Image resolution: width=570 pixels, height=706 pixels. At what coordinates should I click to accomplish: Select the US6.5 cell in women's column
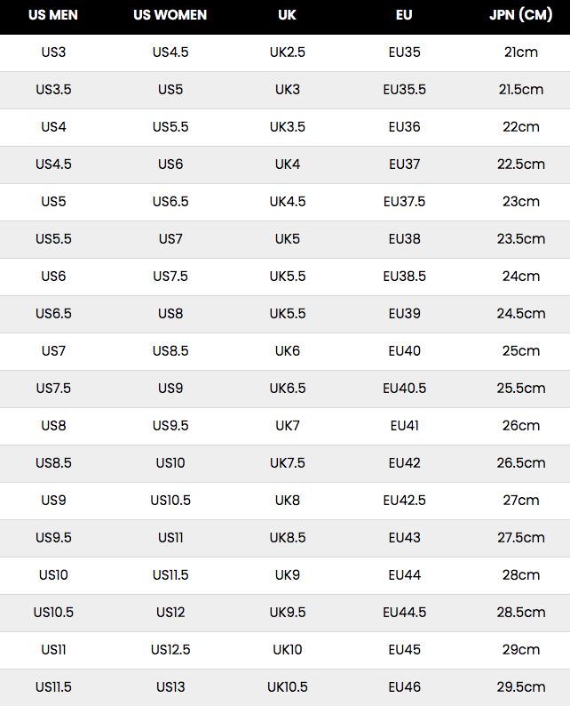(170, 202)
